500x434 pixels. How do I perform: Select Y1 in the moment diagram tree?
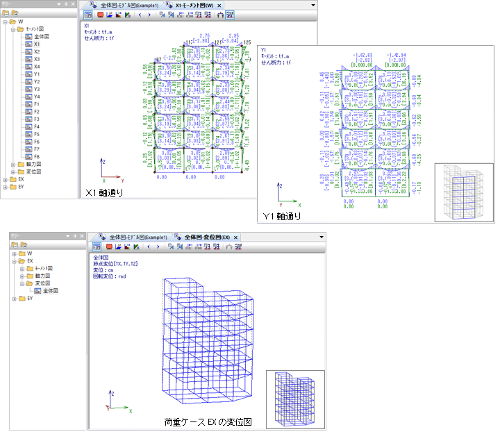click(x=36, y=74)
